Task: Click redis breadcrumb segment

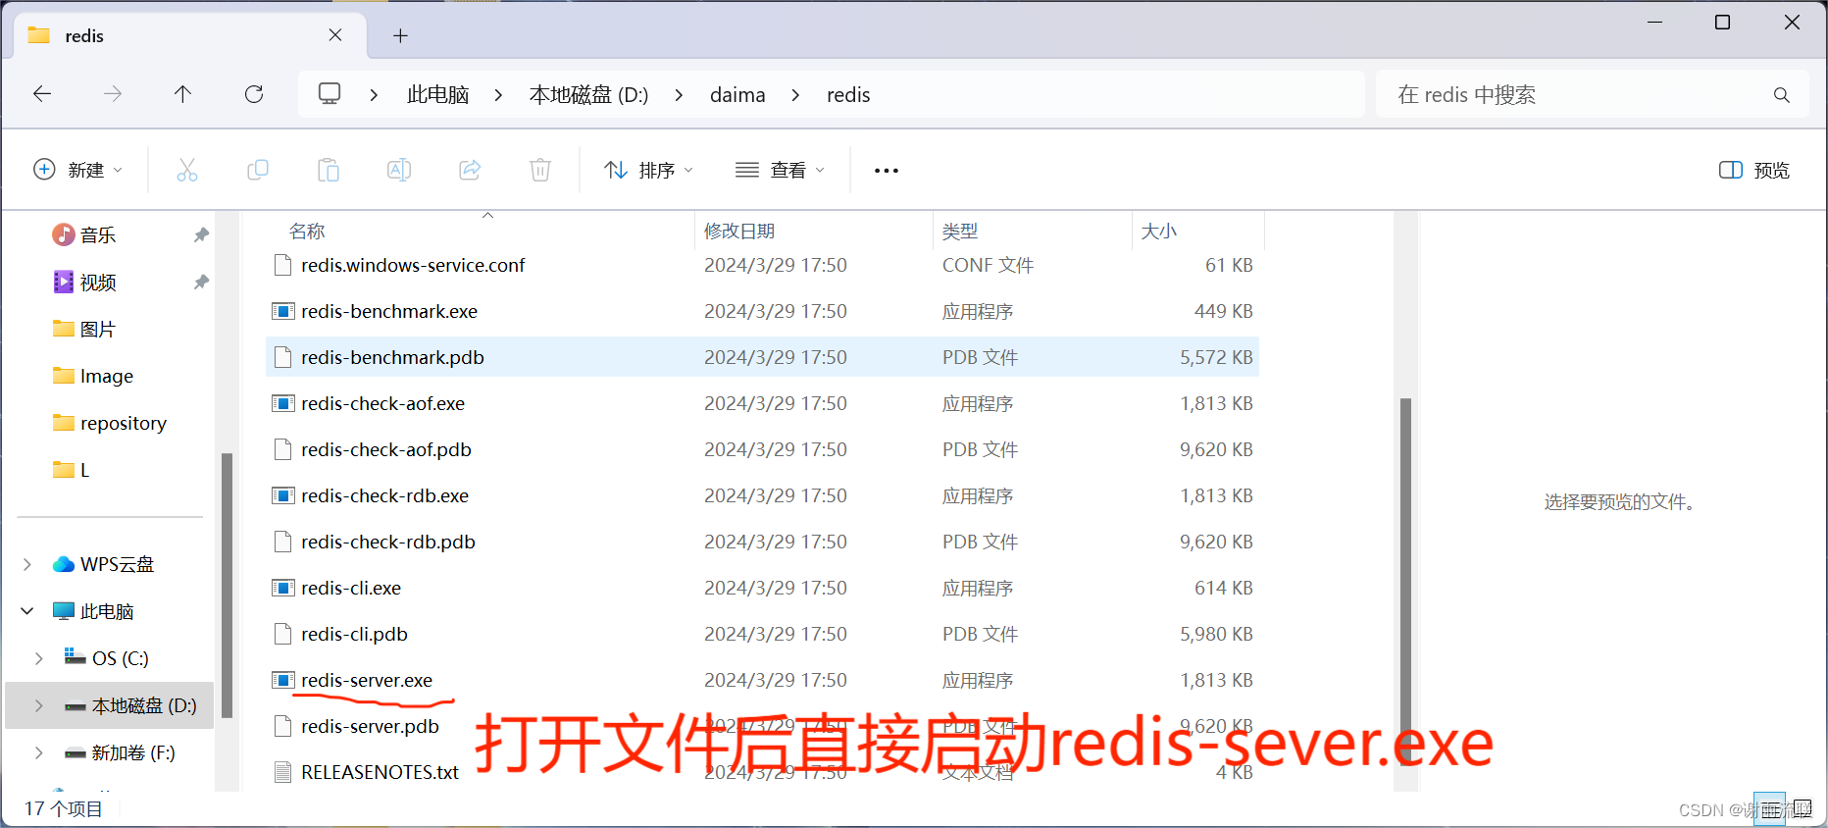Action: coord(848,95)
